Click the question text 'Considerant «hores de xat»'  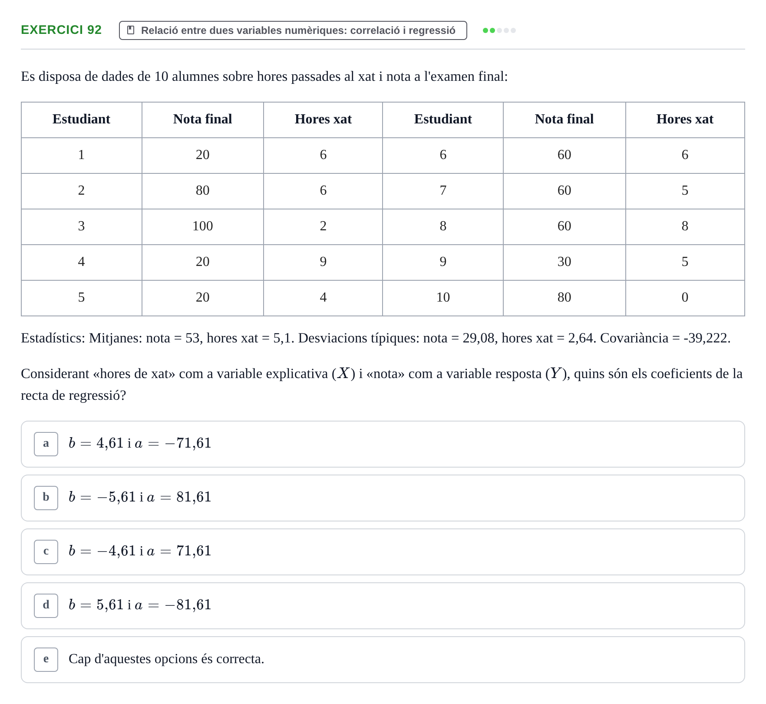click(x=382, y=385)
